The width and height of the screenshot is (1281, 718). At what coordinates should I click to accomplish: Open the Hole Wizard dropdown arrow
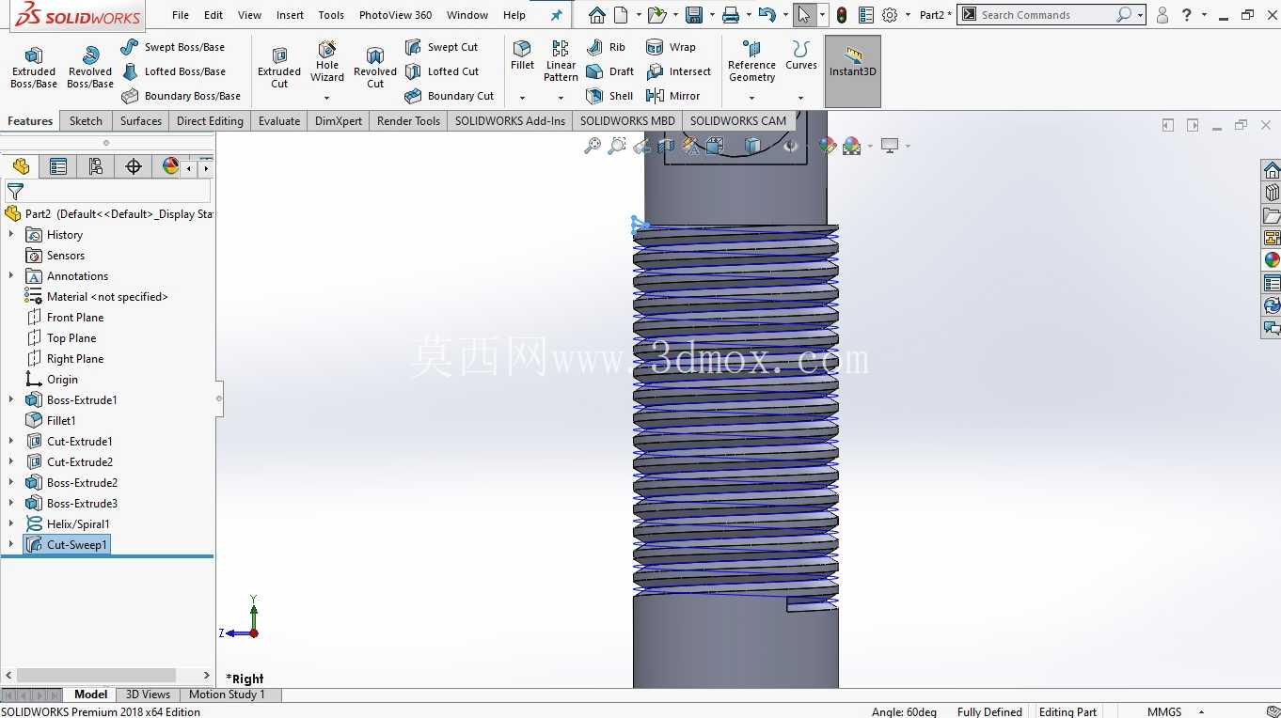327,98
